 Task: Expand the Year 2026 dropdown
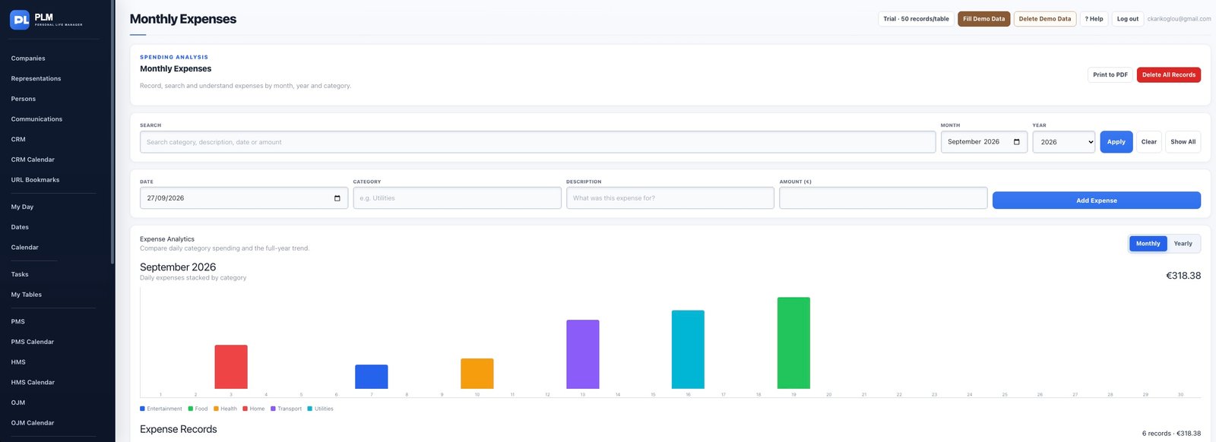1063,142
